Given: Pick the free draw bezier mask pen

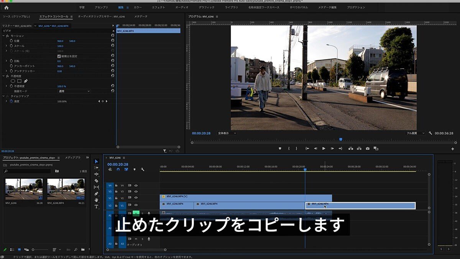Looking at the screenshot, I should [x=26, y=81].
